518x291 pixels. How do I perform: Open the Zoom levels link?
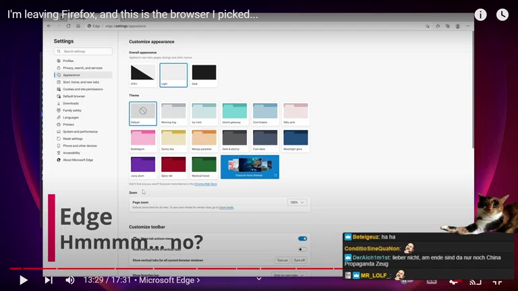click(226, 207)
